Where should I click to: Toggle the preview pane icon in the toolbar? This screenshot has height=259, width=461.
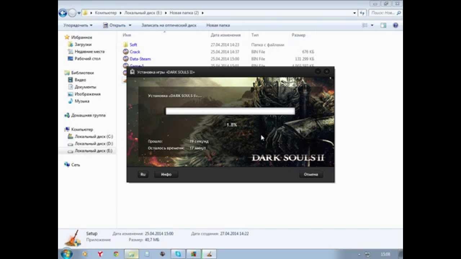(x=383, y=25)
